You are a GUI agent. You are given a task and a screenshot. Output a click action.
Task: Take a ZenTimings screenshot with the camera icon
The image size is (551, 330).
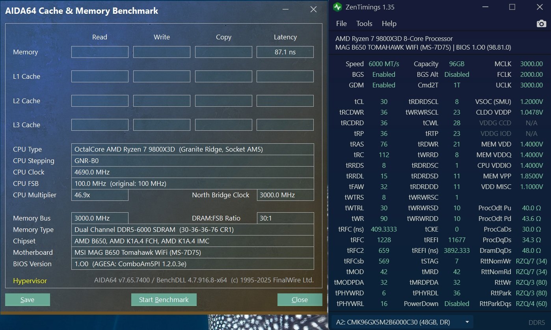[542, 24]
